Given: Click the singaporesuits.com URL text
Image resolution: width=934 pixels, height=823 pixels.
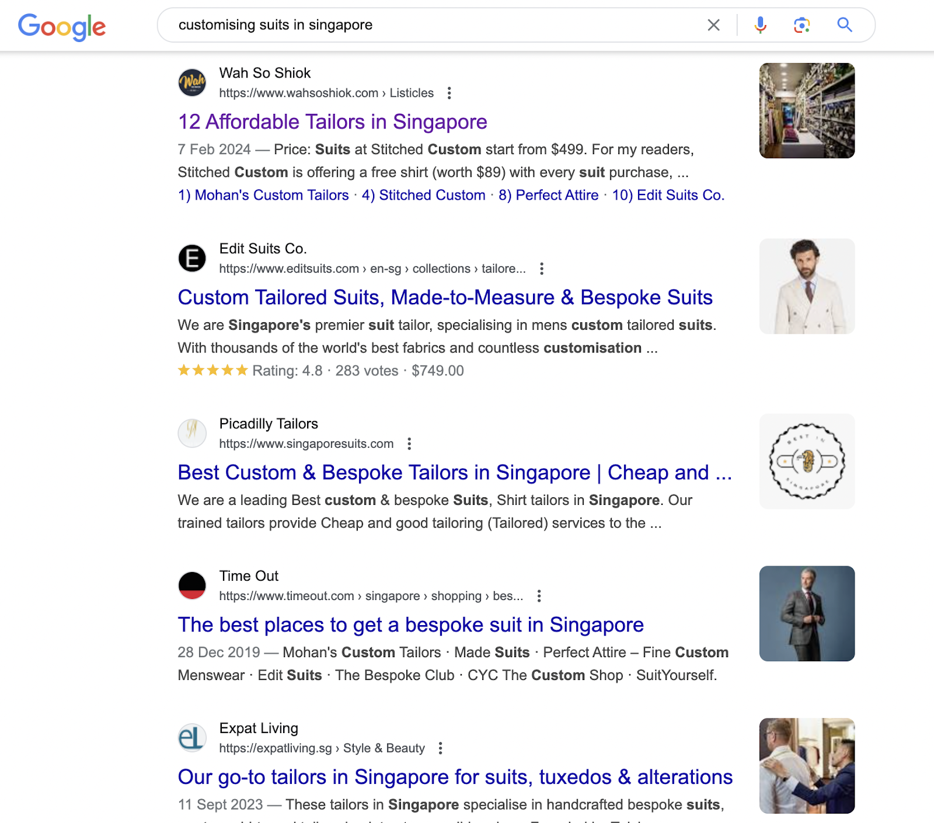Looking at the screenshot, I should pos(306,444).
